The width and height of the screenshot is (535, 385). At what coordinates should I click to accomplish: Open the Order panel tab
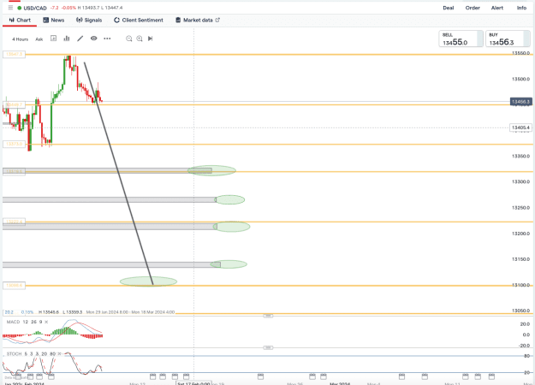473,8
